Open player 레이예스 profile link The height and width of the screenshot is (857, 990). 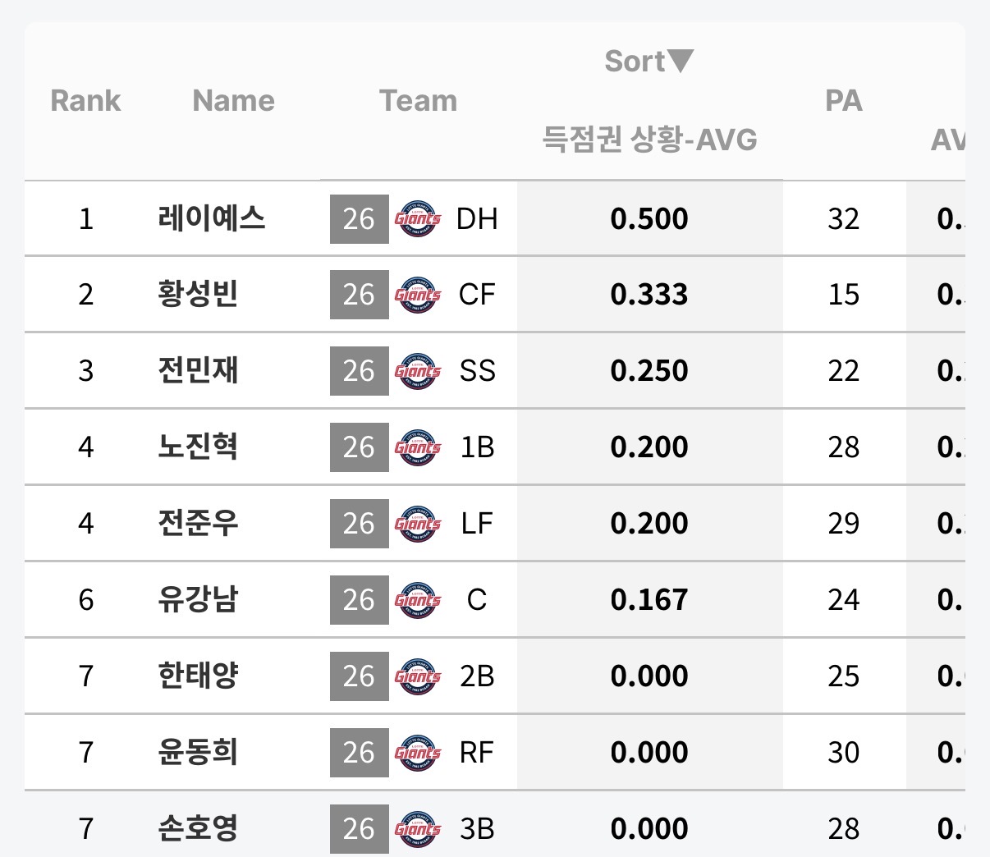[212, 219]
